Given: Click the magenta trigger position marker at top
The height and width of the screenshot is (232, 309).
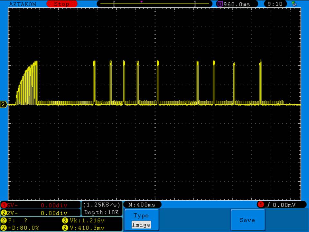Looking at the screenshot, I should click(x=141, y=2).
